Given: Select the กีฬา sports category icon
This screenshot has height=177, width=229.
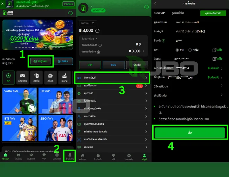Looking at the screenshot, I should click(8, 78).
